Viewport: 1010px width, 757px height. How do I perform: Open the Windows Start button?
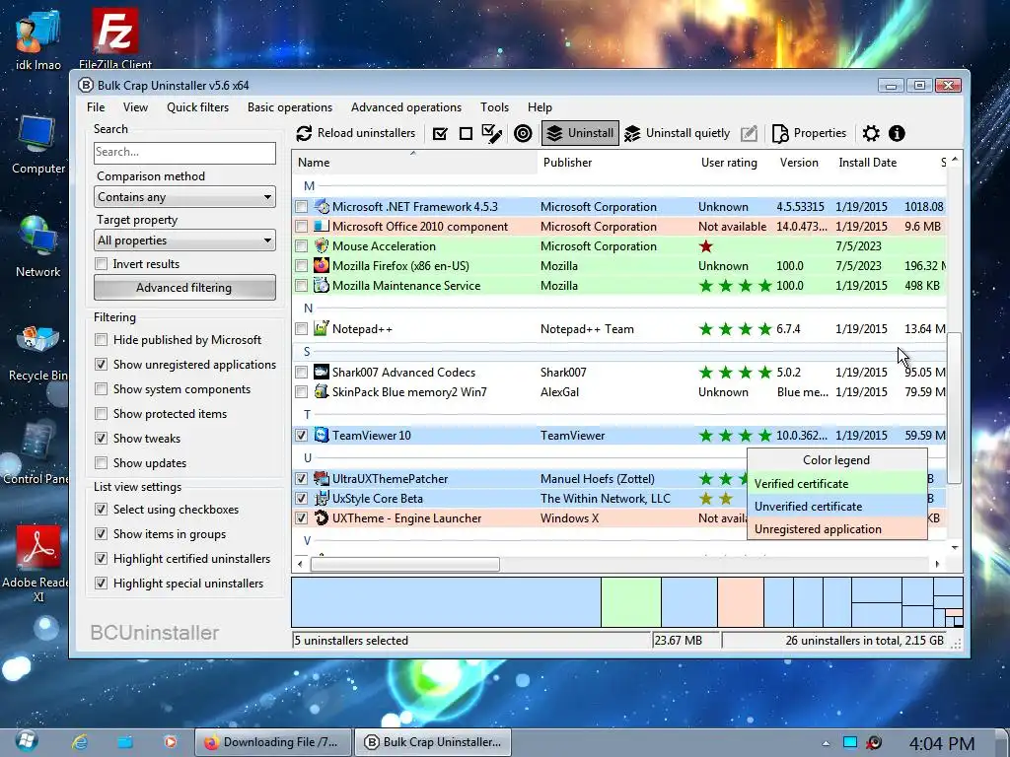click(x=27, y=741)
